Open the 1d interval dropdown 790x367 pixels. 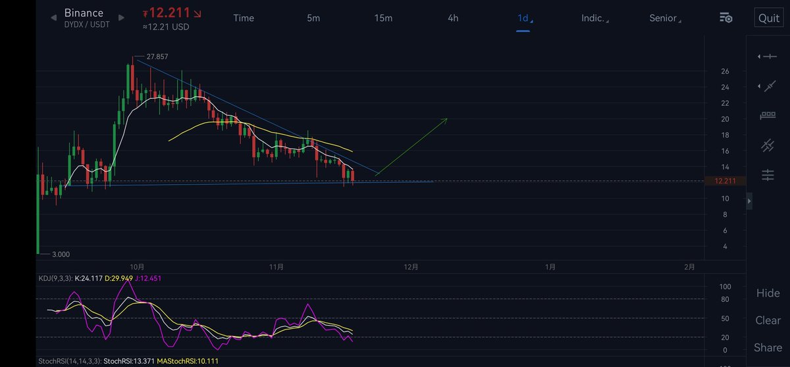coord(524,18)
